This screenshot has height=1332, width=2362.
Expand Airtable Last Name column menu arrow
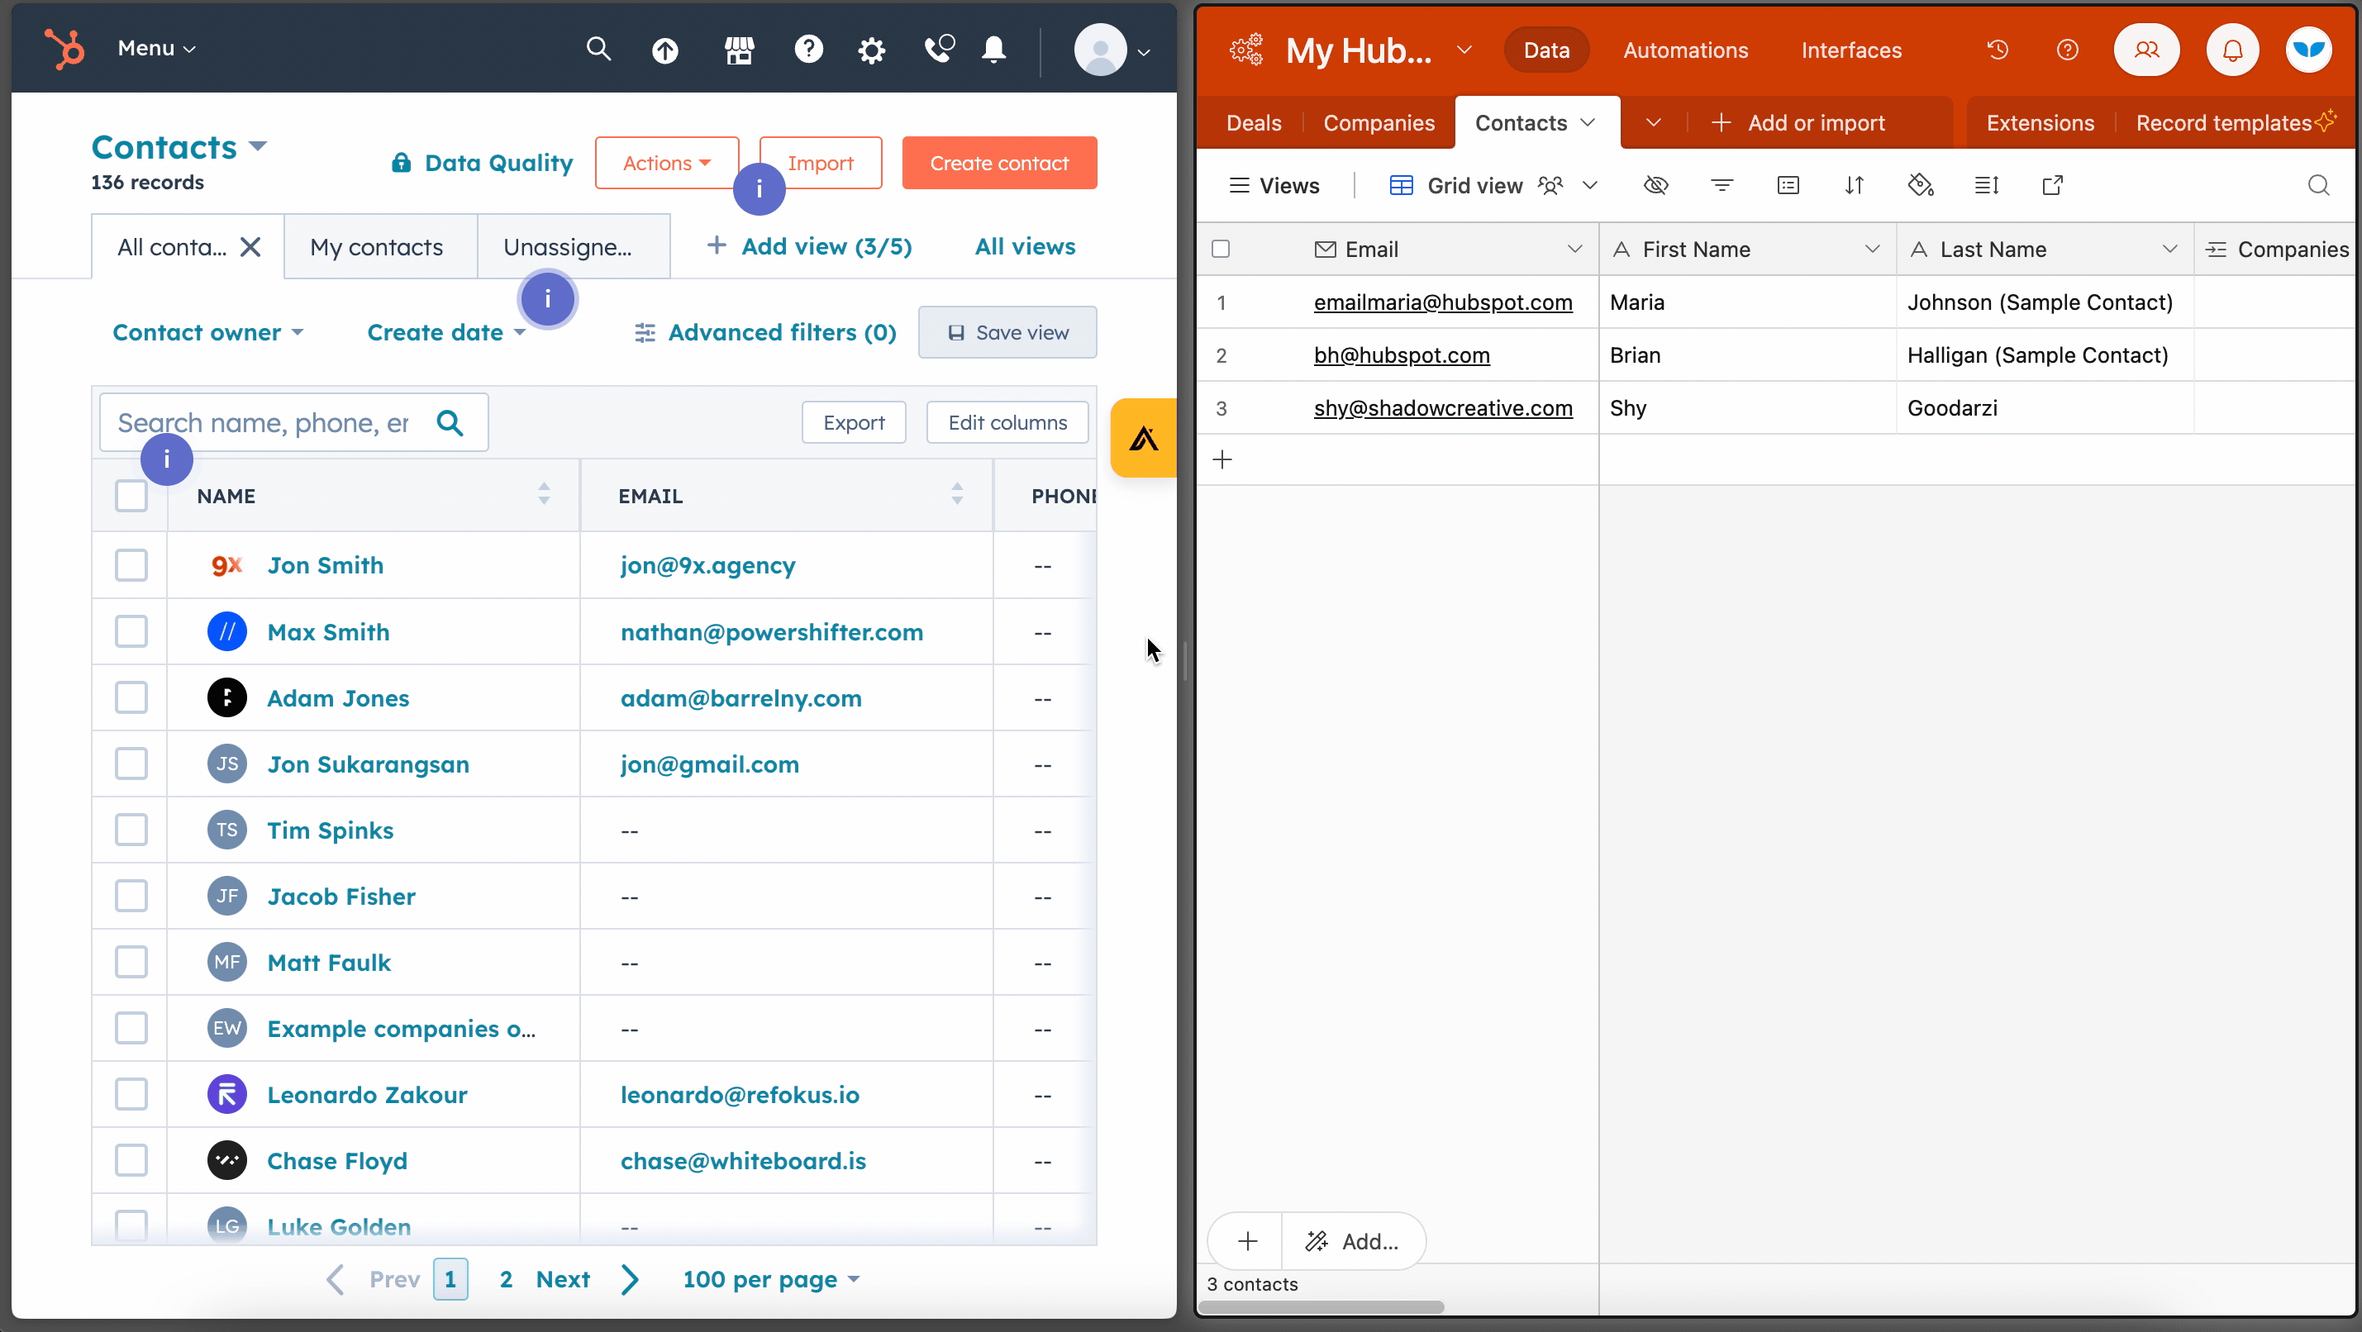coord(2169,249)
